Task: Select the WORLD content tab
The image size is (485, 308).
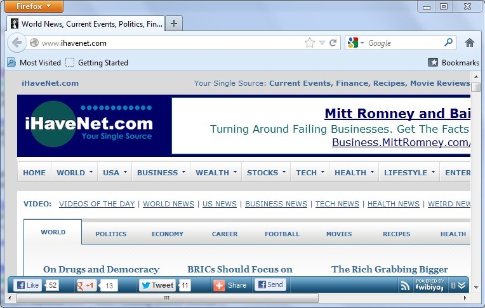Action: pyautogui.click(x=53, y=232)
